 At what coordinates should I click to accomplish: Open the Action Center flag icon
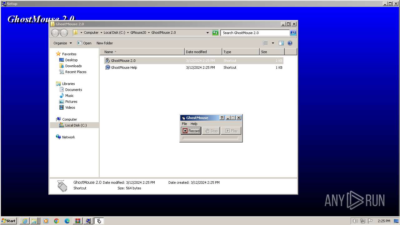pos(370,221)
